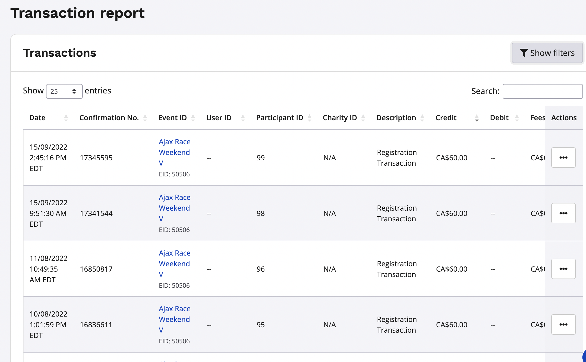This screenshot has height=362, width=586.
Task: Sort the Description column
Action: [x=423, y=118]
